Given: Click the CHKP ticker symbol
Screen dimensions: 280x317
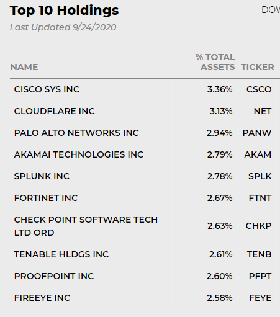Looking at the screenshot, I should (x=258, y=226).
